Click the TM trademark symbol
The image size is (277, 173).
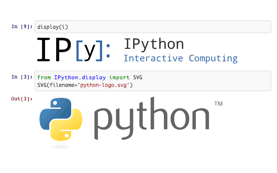[218, 104]
